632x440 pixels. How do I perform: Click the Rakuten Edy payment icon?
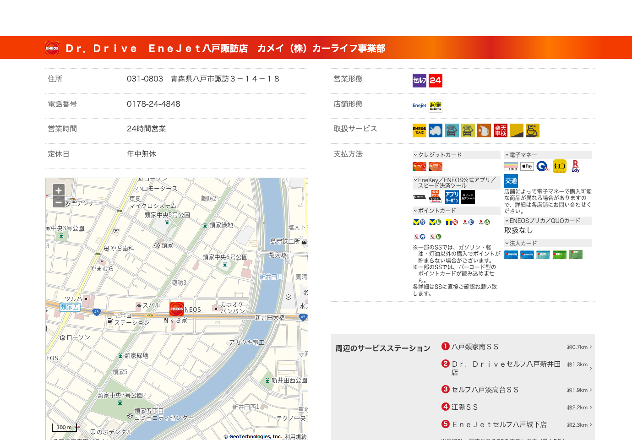576,166
